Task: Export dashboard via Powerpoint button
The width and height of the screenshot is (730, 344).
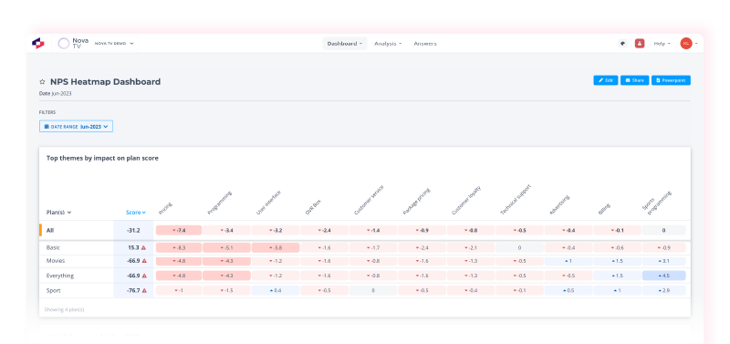Action: (671, 80)
